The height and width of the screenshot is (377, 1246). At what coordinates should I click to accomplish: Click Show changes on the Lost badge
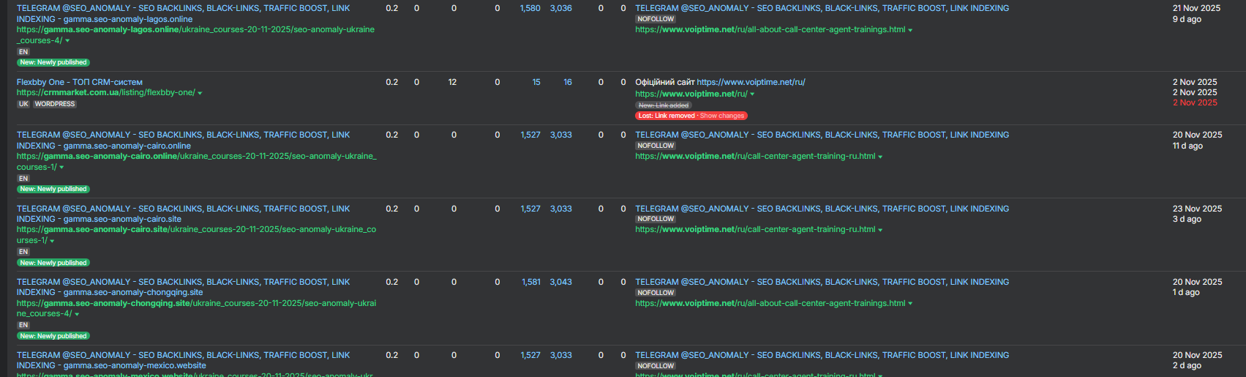(722, 116)
